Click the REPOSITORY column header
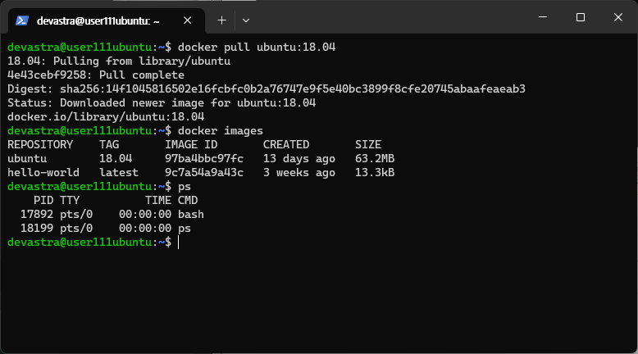This screenshot has height=354, width=638. [40, 144]
